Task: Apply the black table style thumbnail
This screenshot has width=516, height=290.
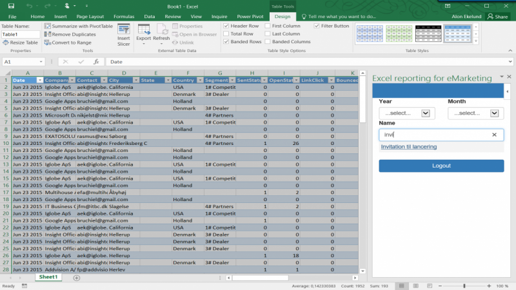Action: coord(428,34)
